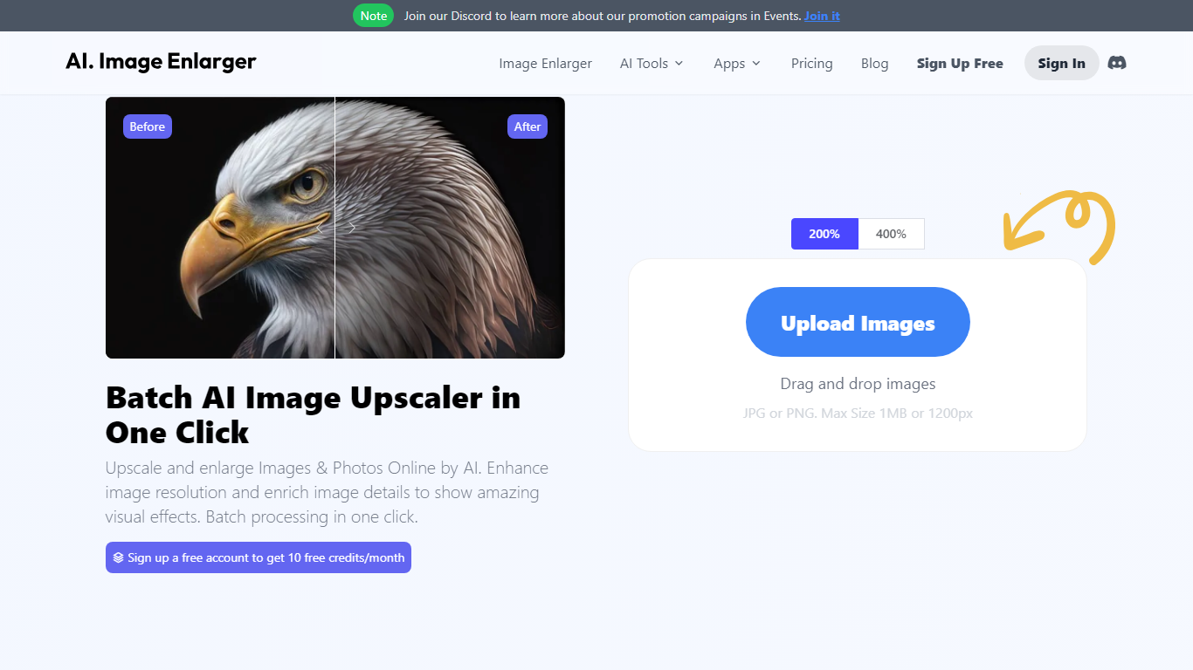The width and height of the screenshot is (1193, 670).
Task: Click the left arrow on comparison slider
Action: [320, 228]
